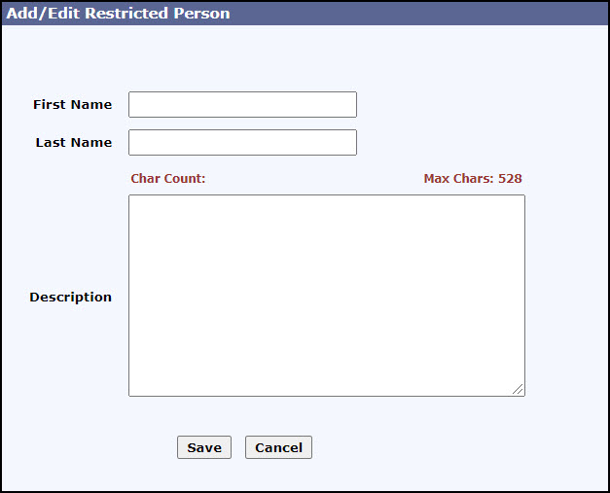Cancel editing the restricted person
Screen dimensions: 610x493
[278, 447]
